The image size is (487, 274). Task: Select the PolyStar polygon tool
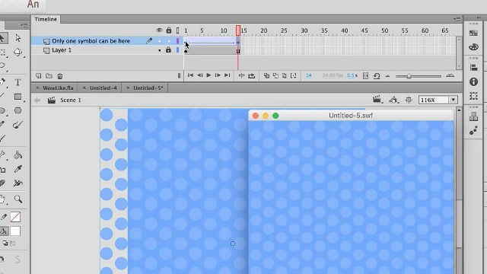pos(18,110)
